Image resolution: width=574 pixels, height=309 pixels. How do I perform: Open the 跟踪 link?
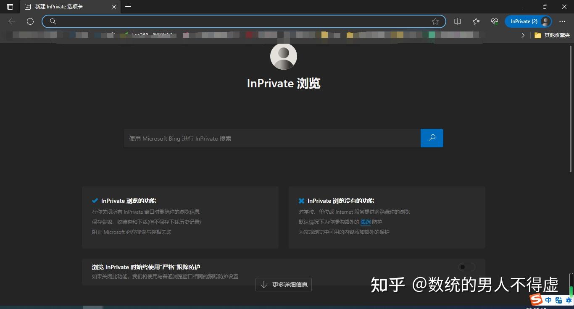point(366,222)
